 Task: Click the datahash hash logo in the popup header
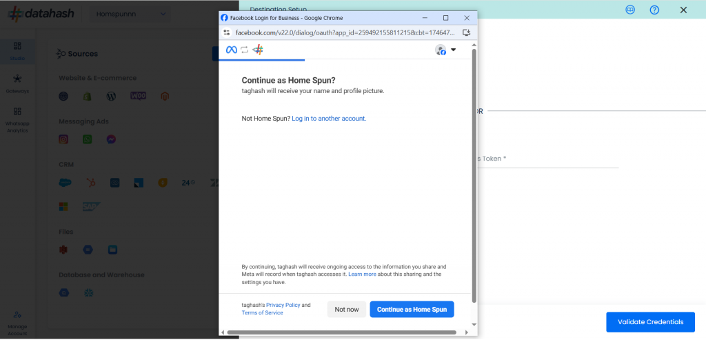coord(258,50)
